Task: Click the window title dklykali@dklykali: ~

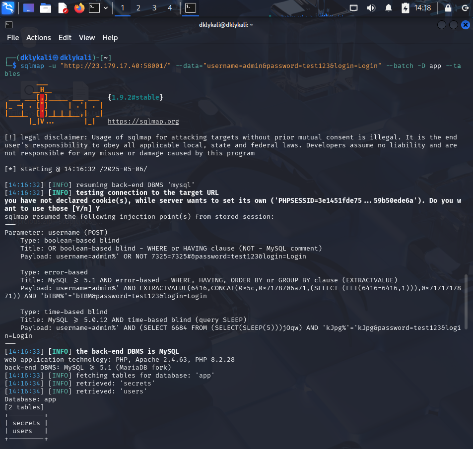Action: tap(226, 25)
